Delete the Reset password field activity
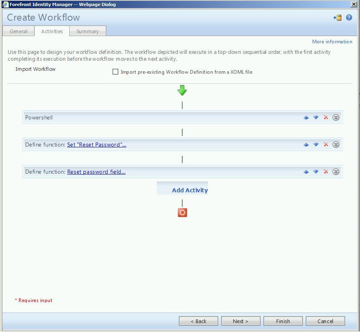360x332 pixels. [x=326, y=172]
